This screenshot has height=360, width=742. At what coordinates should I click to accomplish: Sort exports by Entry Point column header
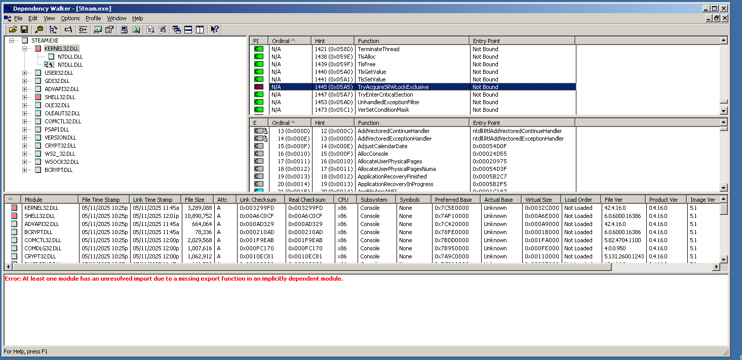coord(522,123)
